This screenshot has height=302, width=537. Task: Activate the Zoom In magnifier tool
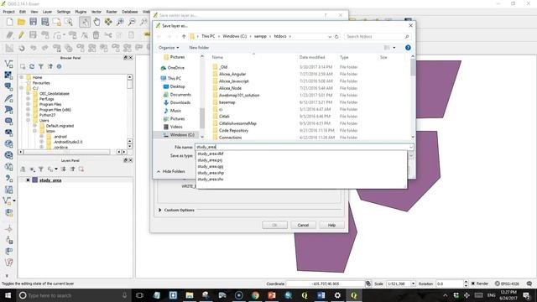(120, 23)
